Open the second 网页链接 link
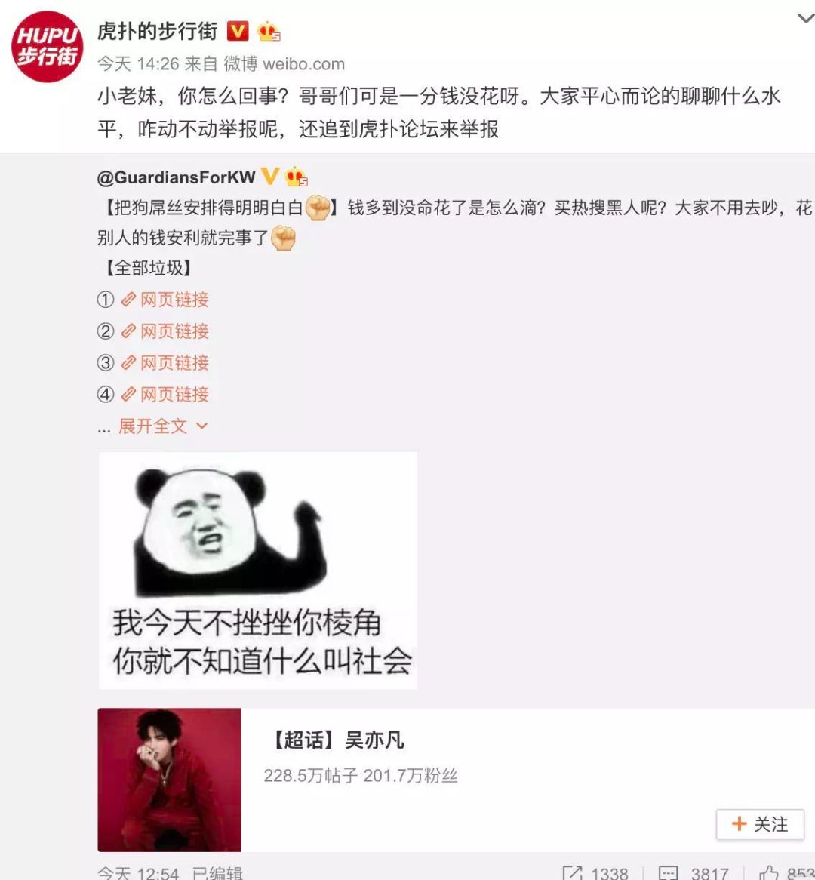 coord(165,331)
